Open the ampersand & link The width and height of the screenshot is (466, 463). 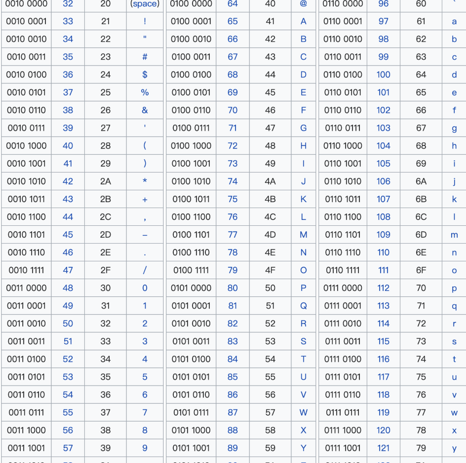point(145,110)
